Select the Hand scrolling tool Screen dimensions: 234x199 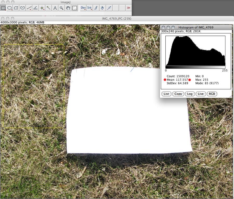coord(68,8)
